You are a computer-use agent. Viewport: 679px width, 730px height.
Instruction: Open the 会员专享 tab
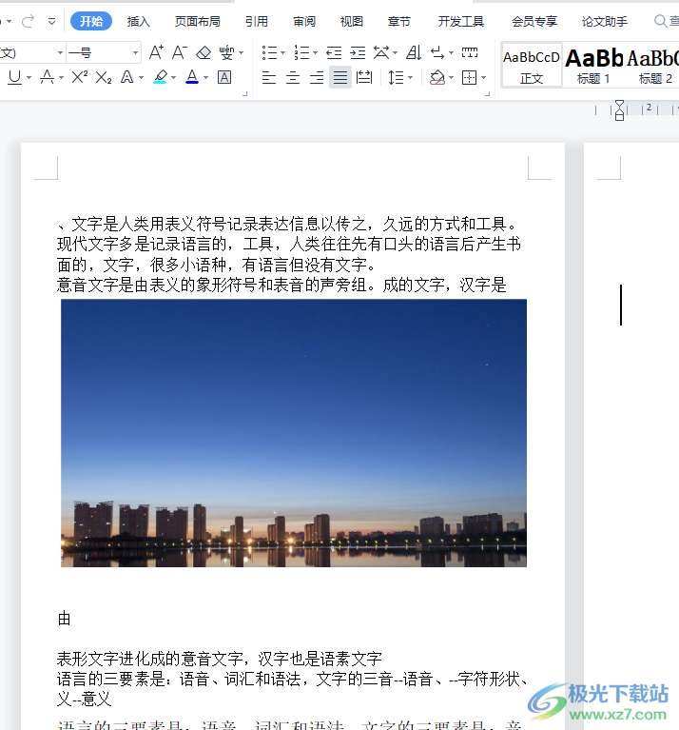[x=534, y=22]
